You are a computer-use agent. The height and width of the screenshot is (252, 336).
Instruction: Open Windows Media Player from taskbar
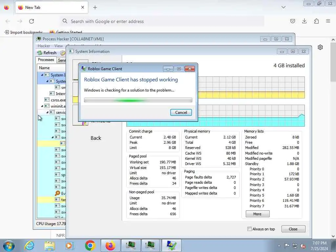[x=69, y=245]
